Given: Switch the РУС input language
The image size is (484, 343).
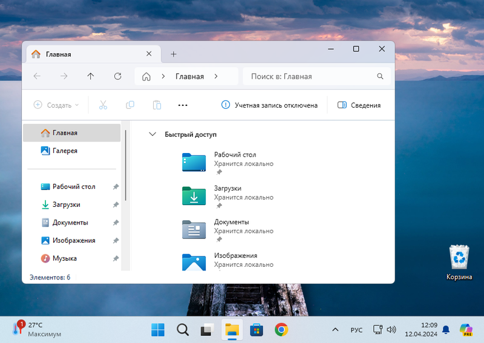Looking at the screenshot, I should (x=356, y=330).
